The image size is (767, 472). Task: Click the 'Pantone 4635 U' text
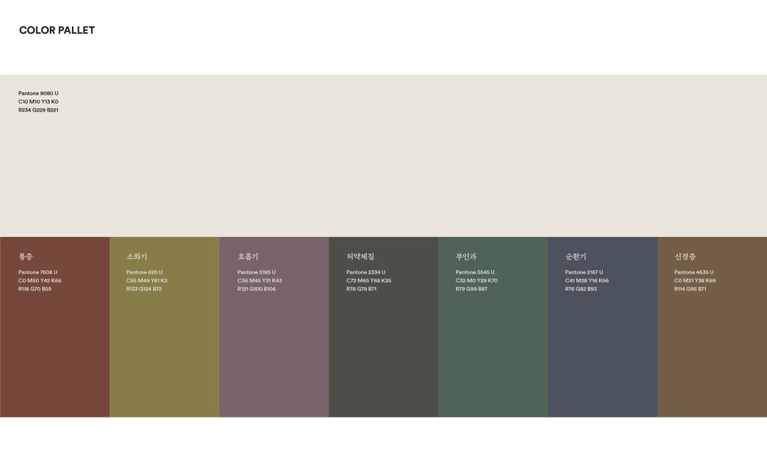point(694,272)
